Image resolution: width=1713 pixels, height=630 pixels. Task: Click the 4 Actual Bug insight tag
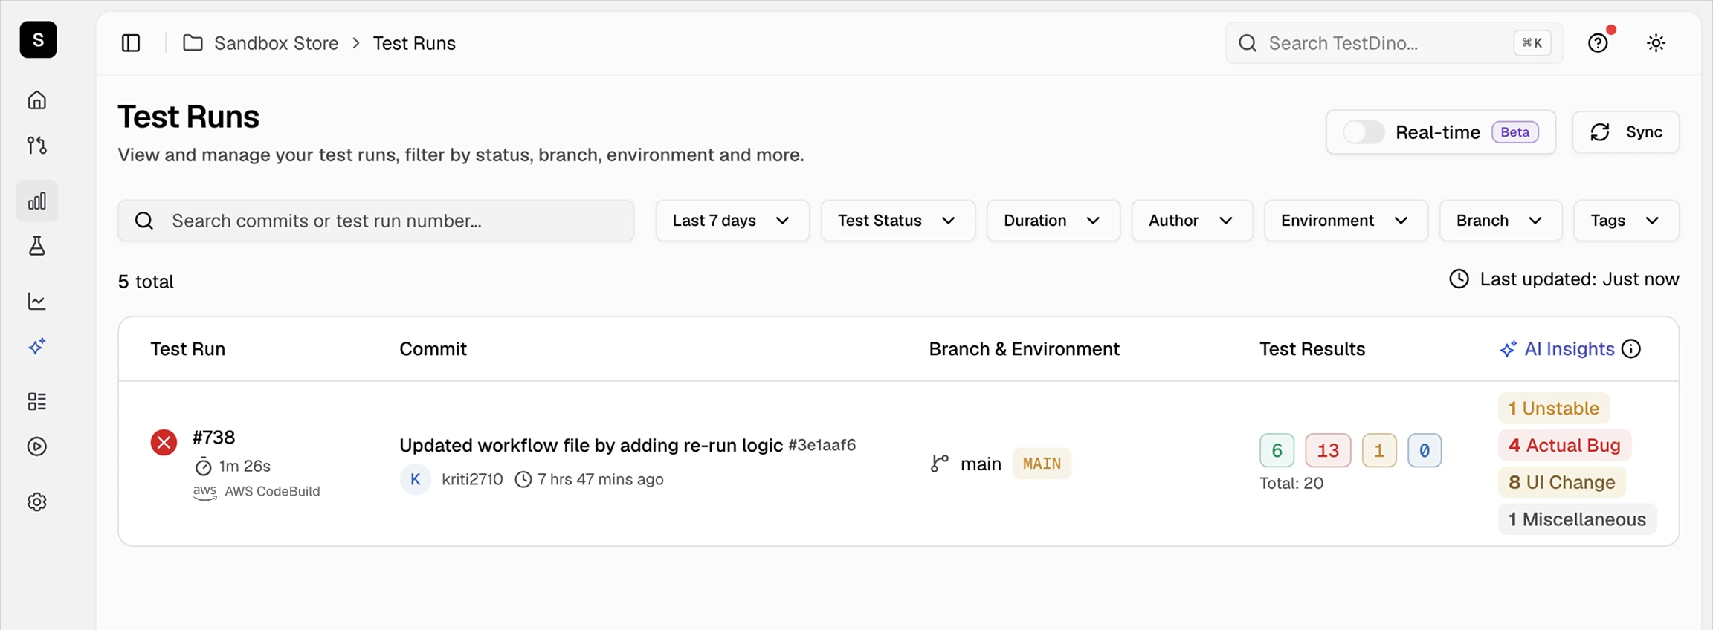click(1564, 445)
